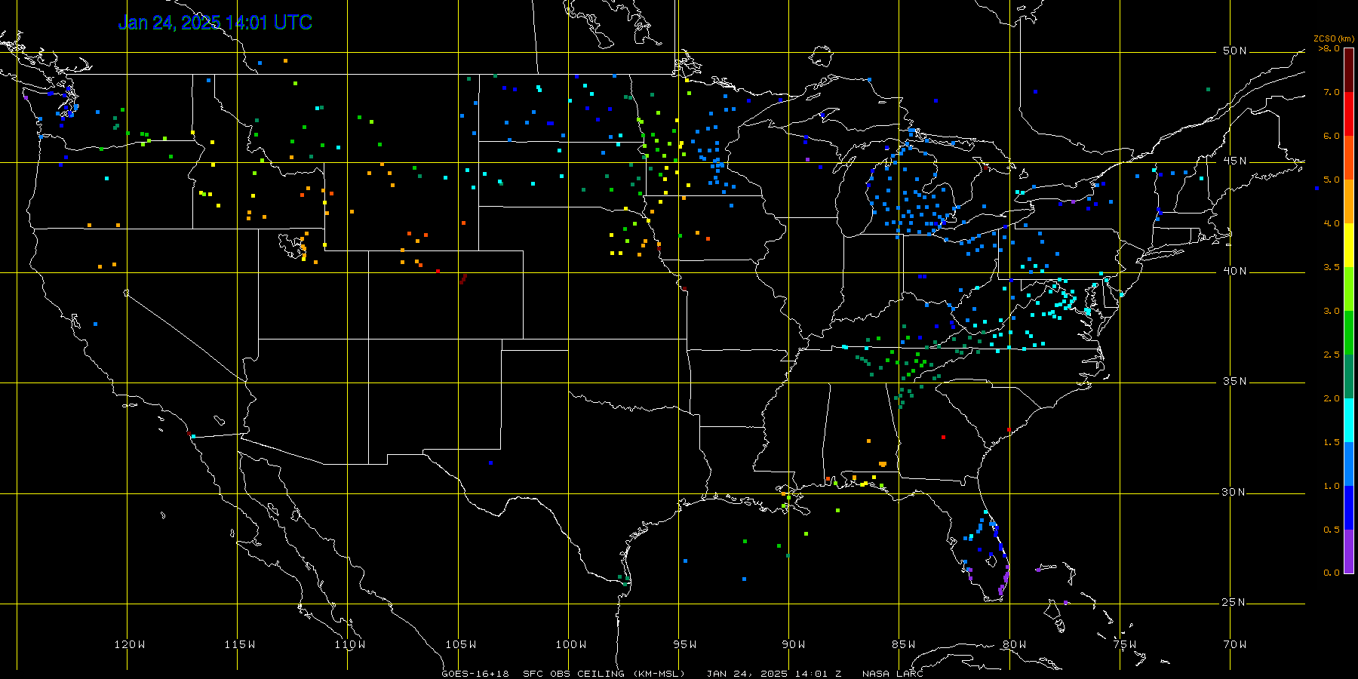Click the "6.0" legend value
This screenshot has height=679, width=1358.
point(1332,136)
